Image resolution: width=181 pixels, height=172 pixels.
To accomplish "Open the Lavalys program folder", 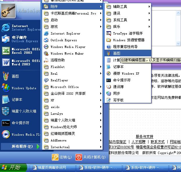I will [72, 114].
